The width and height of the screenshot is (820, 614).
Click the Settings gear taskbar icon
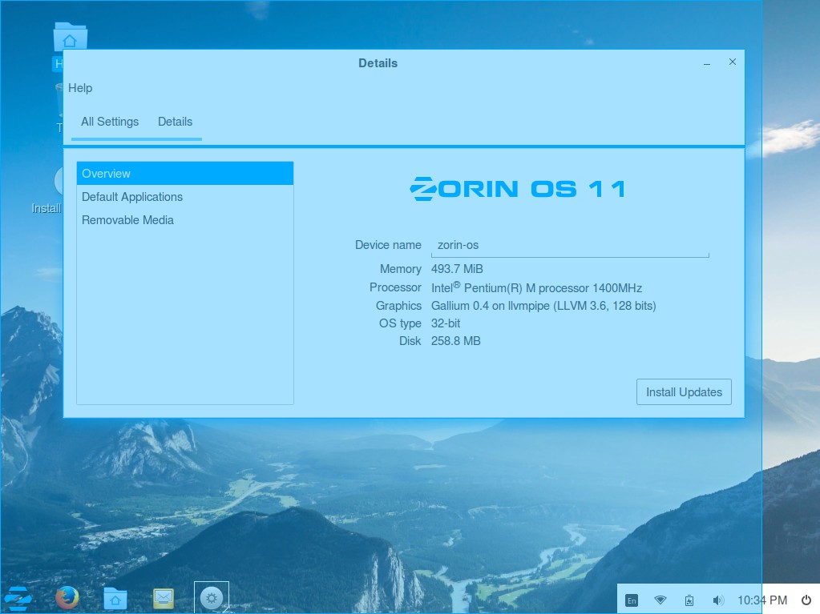click(x=212, y=598)
